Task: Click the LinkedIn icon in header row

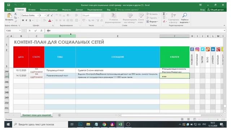Action: (x=213, y=49)
